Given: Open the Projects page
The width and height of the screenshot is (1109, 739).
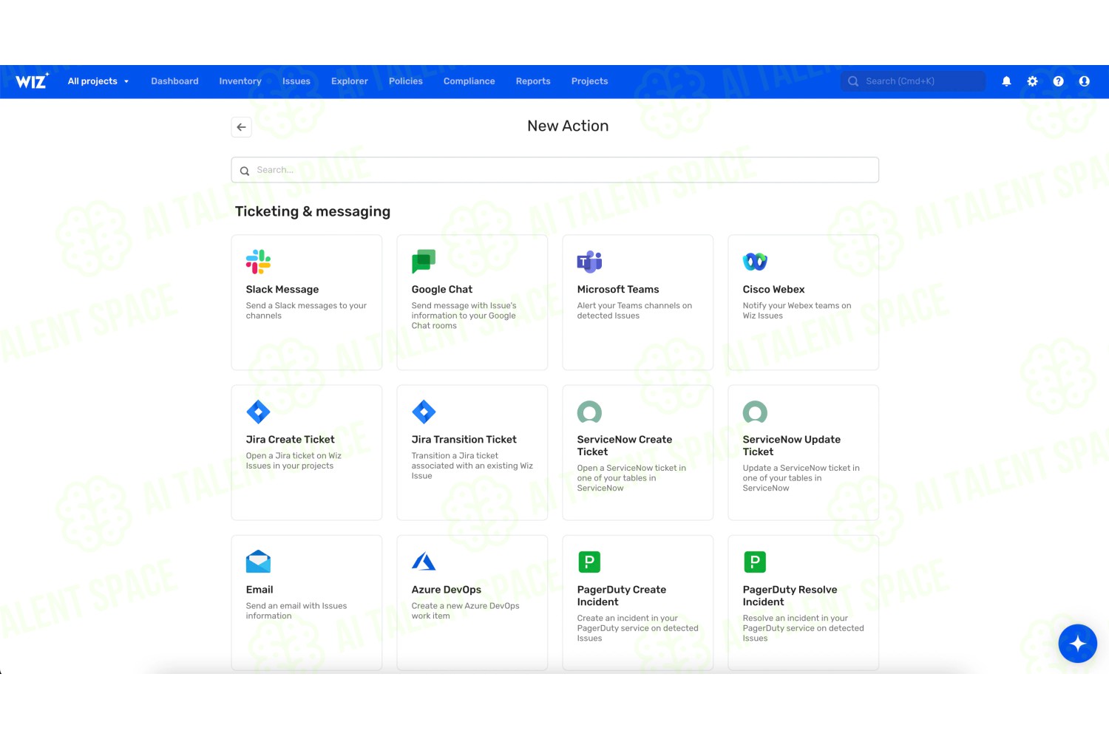Looking at the screenshot, I should pyautogui.click(x=589, y=81).
